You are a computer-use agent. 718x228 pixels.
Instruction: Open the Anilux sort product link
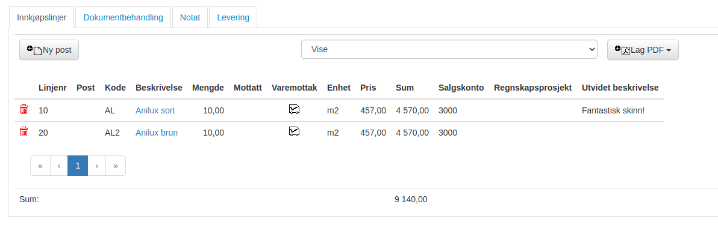155,110
